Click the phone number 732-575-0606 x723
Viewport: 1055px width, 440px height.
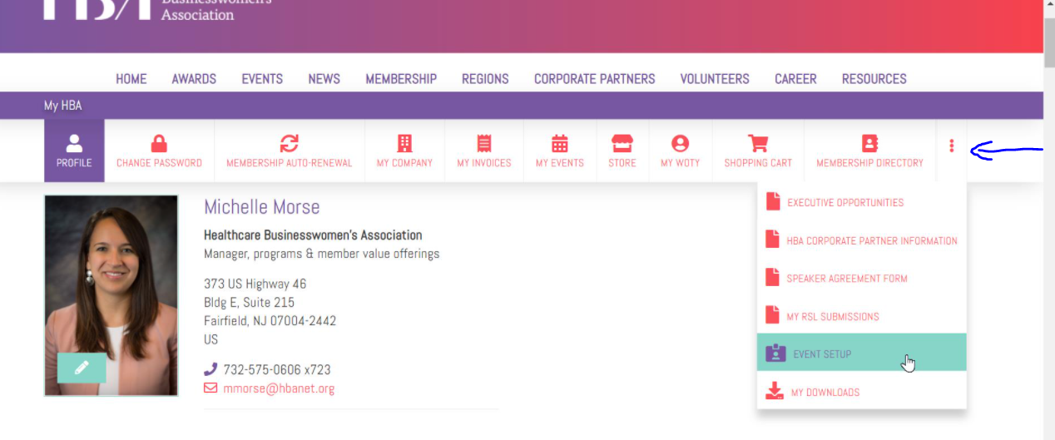click(x=277, y=369)
